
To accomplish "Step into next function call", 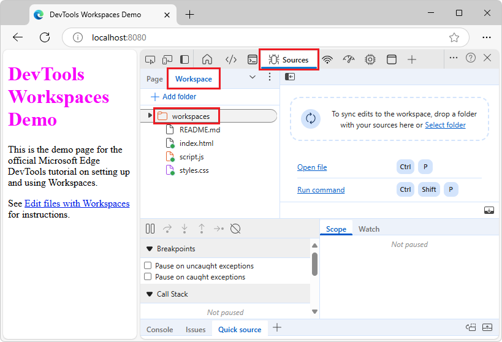I will [184, 229].
